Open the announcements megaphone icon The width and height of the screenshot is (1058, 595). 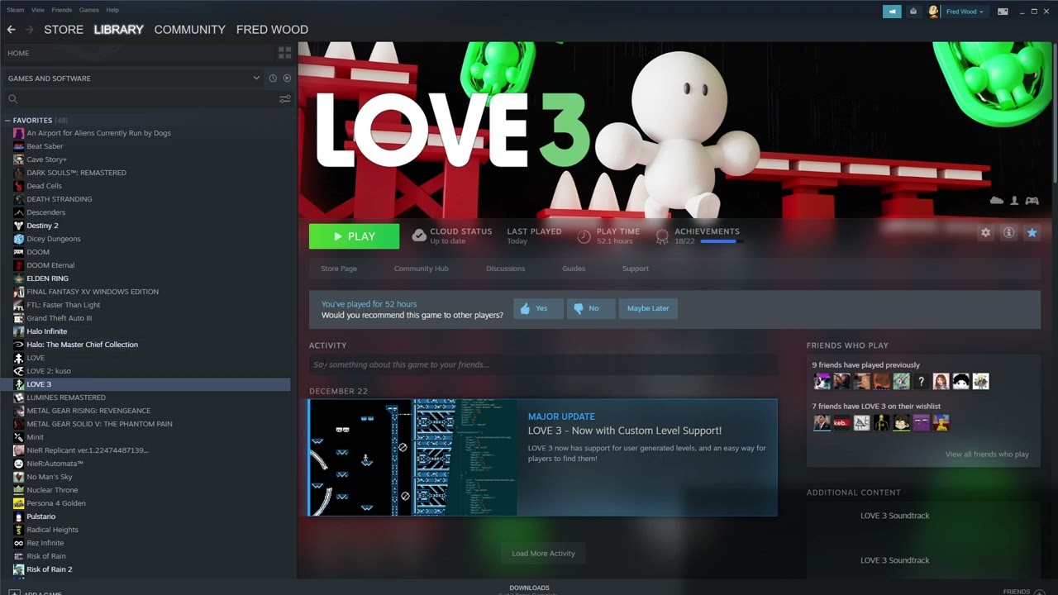(892, 12)
